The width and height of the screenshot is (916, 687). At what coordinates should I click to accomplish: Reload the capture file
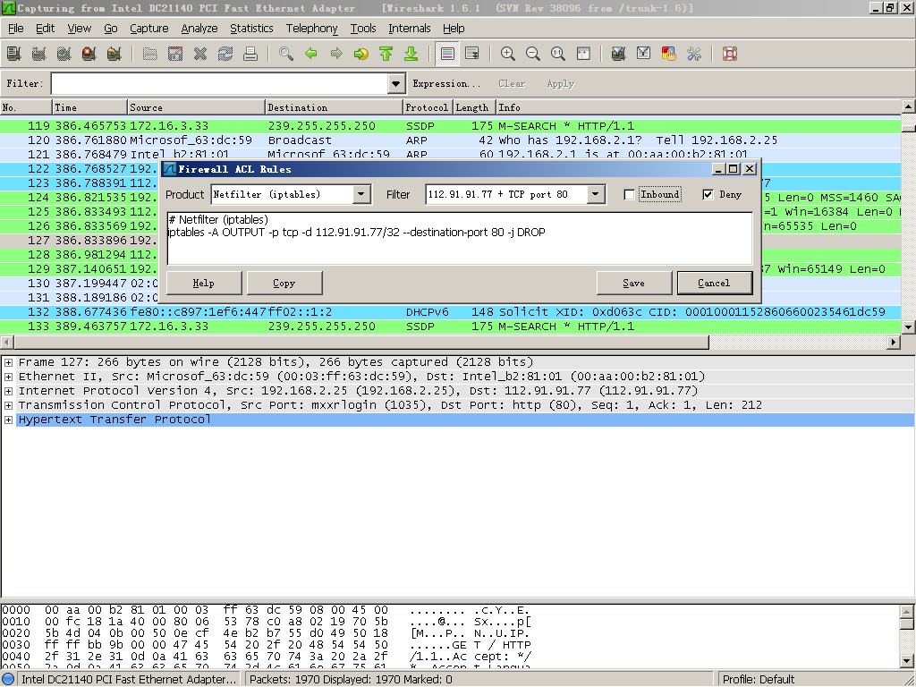click(225, 54)
